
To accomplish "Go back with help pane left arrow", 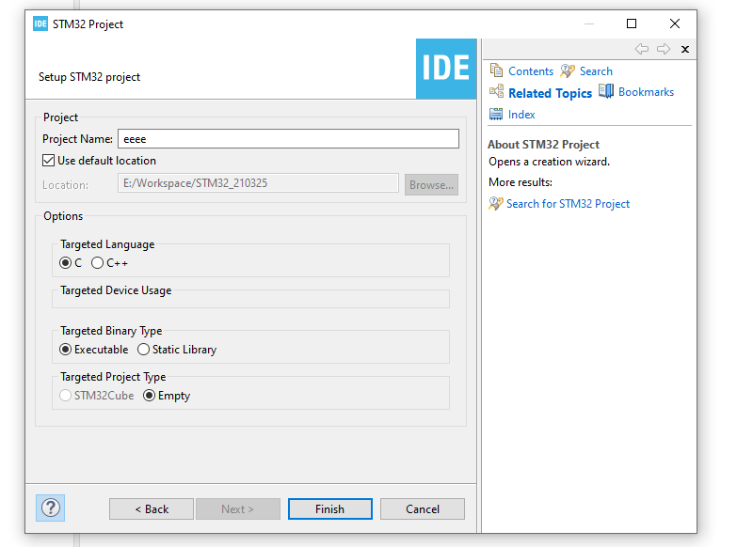I will click(x=642, y=49).
